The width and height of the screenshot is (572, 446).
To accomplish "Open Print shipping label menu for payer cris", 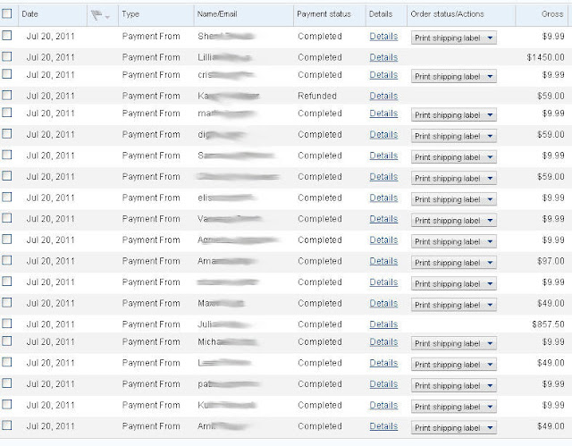I will coord(454,77).
